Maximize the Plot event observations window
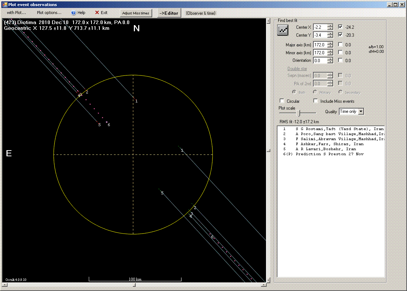407x291 pixels. pos(395,4)
